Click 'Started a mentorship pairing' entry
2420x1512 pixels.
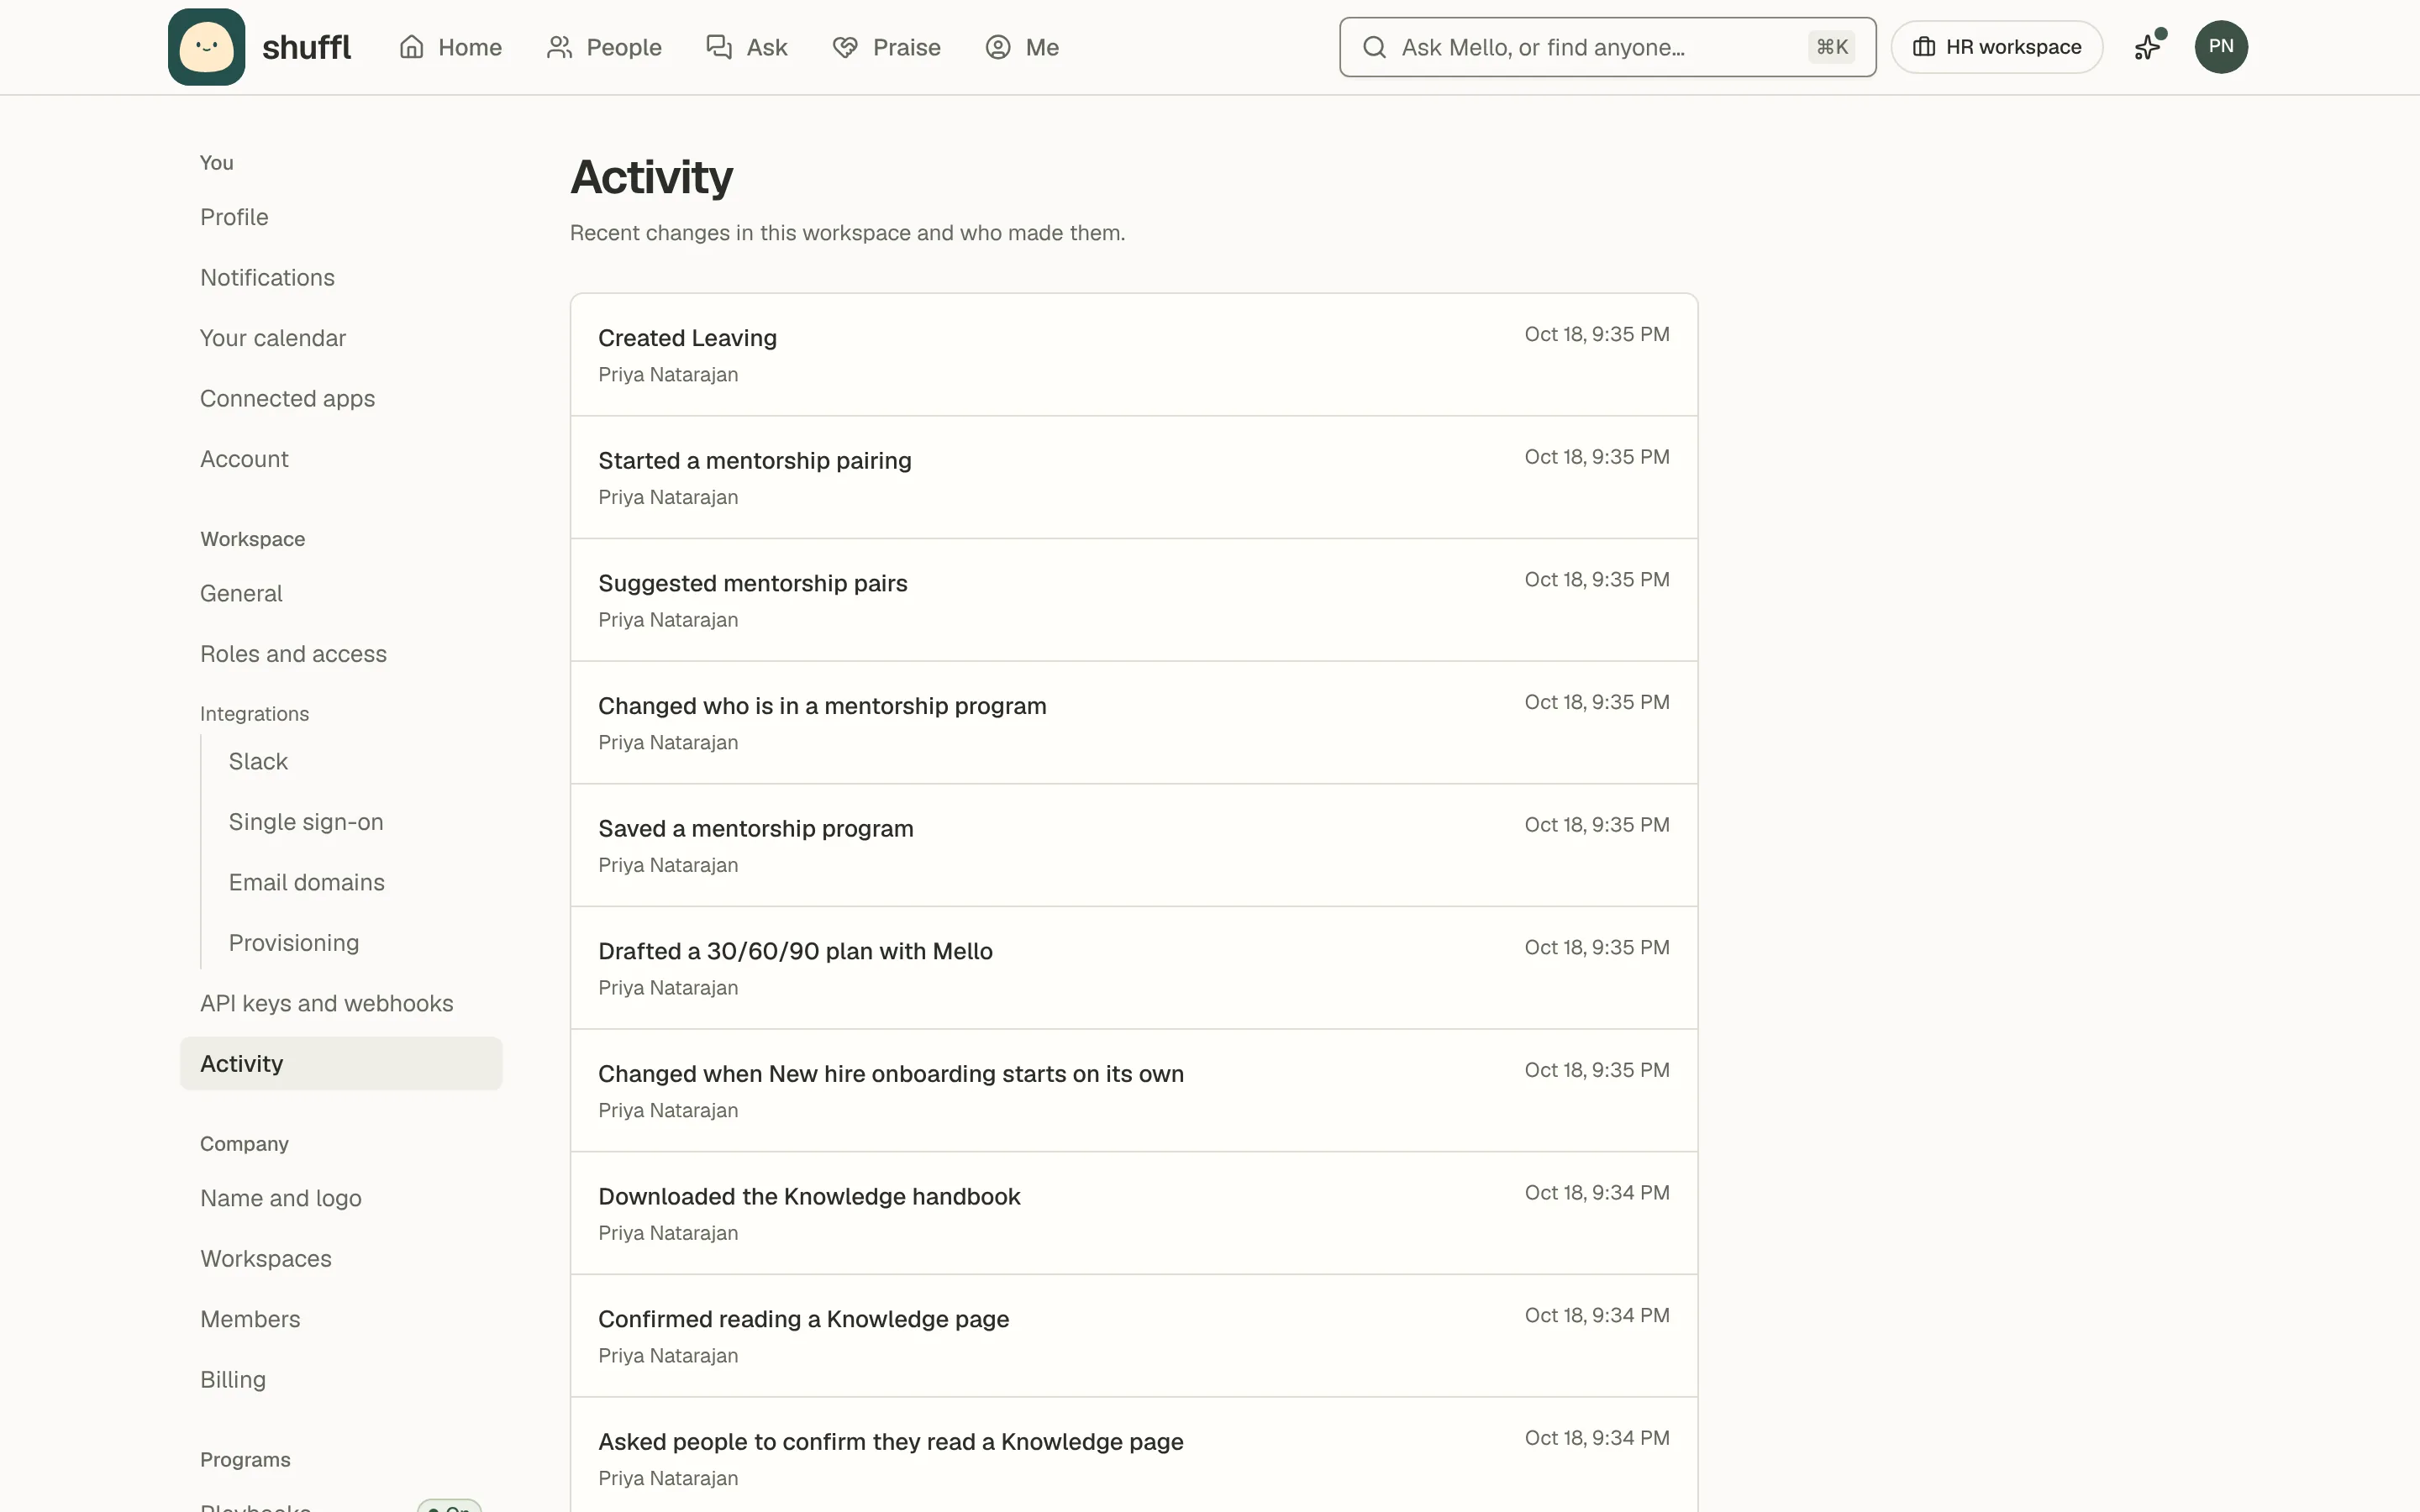[1134, 478]
